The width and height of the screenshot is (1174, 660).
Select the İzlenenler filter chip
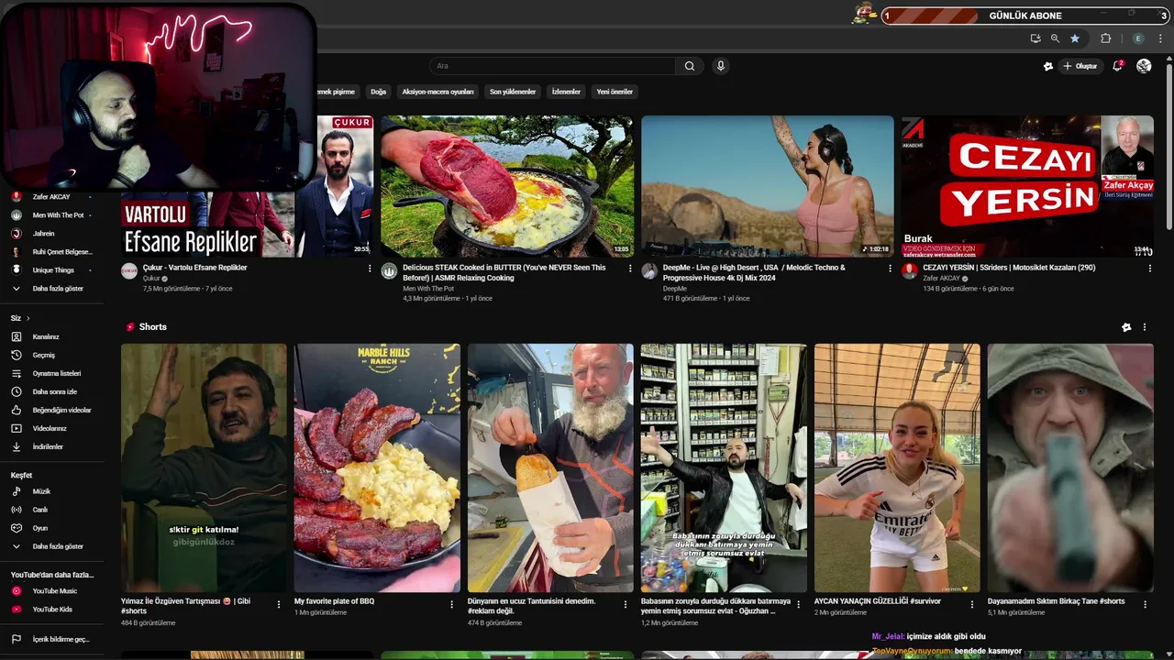[566, 92]
